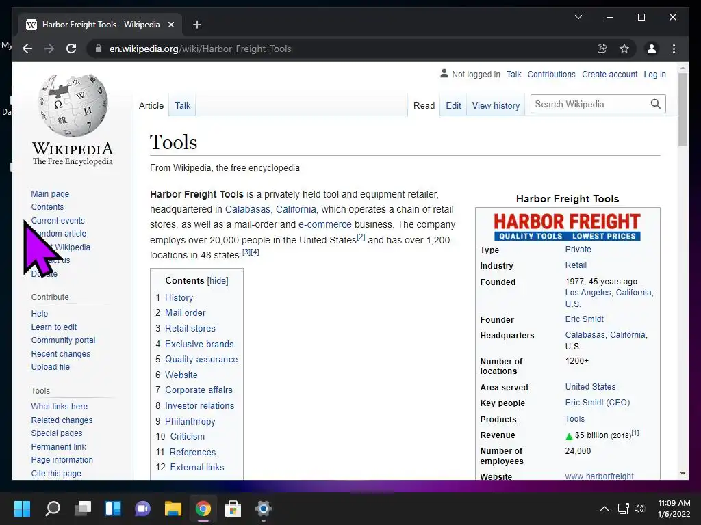701x525 pixels.
Task: Hide the Contents box via [hide]
Action: [x=218, y=280]
